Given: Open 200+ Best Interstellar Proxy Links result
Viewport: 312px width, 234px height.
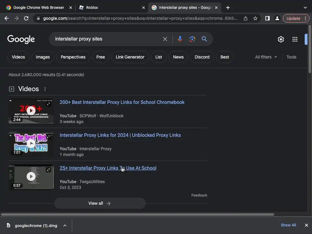Looking at the screenshot, I should [x=122, y=102].
